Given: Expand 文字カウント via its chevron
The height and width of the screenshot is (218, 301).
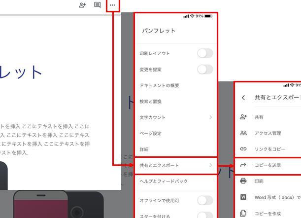Looking at the screenshot, I should click(x=211, y=117).
